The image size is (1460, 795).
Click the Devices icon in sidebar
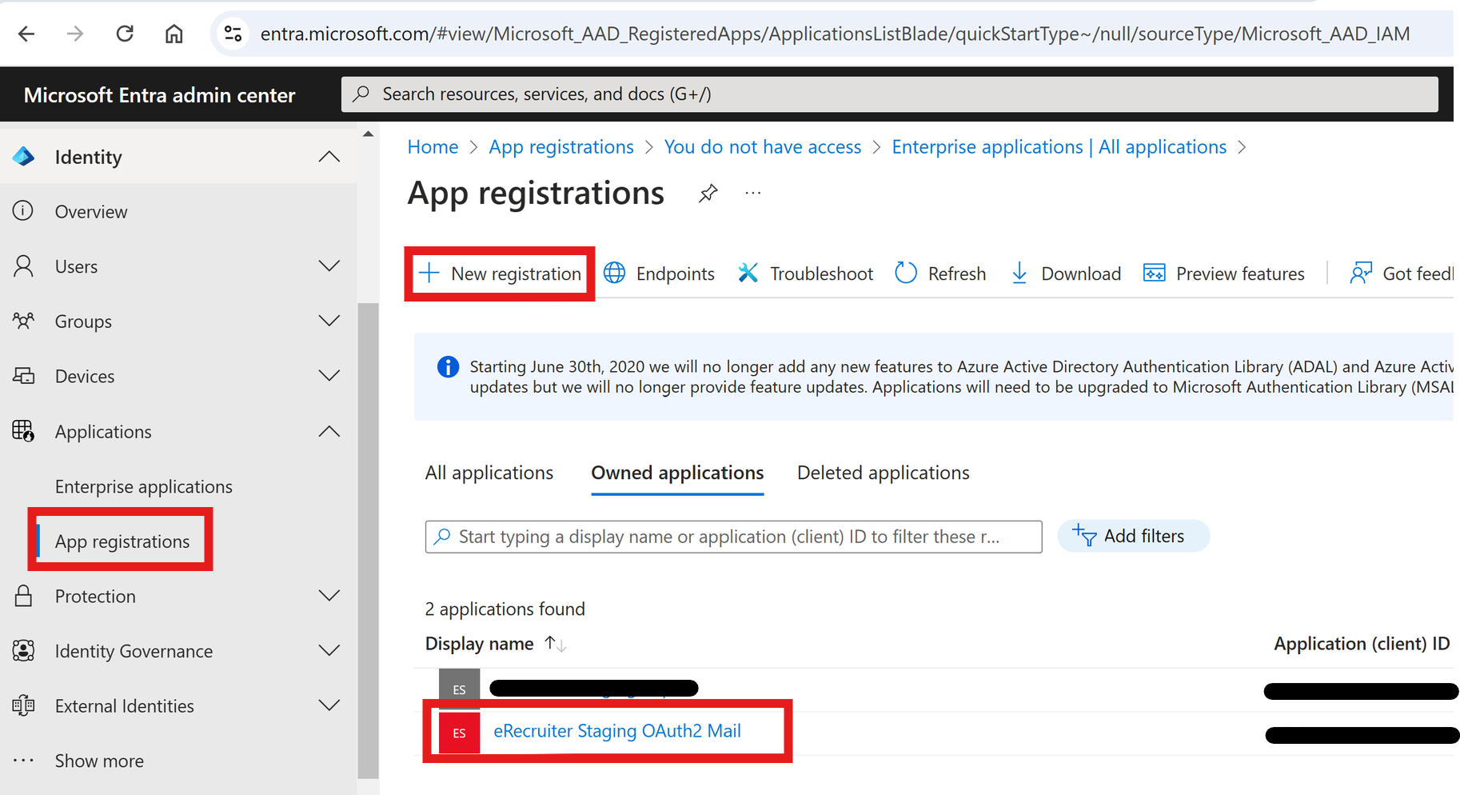24,376
